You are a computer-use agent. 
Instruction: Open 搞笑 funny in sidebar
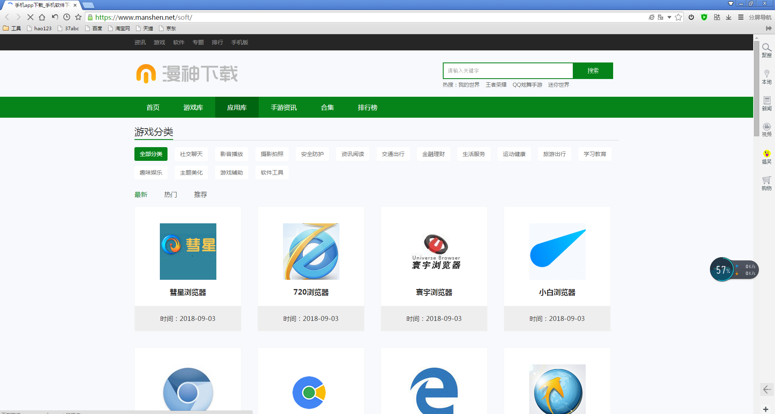tap(767, 157)
